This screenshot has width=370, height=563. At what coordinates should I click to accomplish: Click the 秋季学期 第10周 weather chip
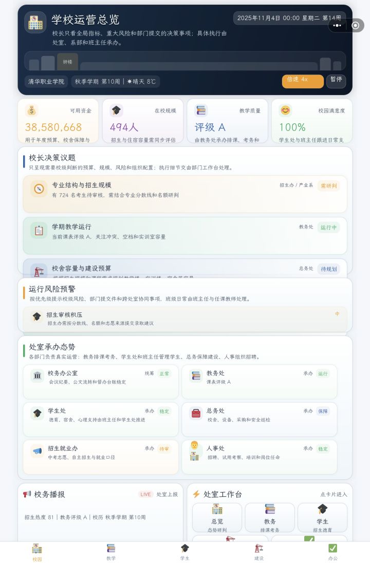coord(115,82)
